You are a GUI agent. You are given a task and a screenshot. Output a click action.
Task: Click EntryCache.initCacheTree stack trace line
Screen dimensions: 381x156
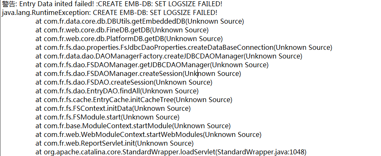click(x=134, y=100)
